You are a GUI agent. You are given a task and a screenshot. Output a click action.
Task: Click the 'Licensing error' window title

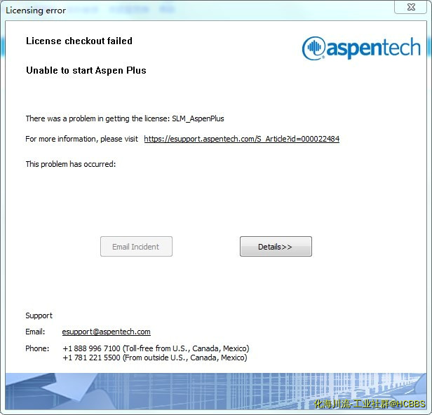36,11
